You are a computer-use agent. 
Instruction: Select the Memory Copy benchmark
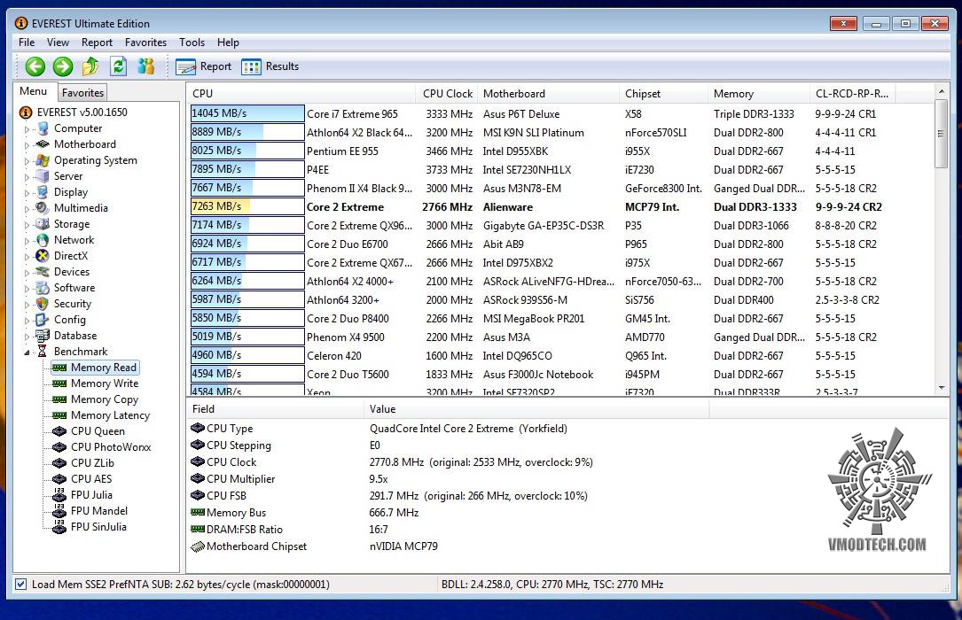(105, 399)
